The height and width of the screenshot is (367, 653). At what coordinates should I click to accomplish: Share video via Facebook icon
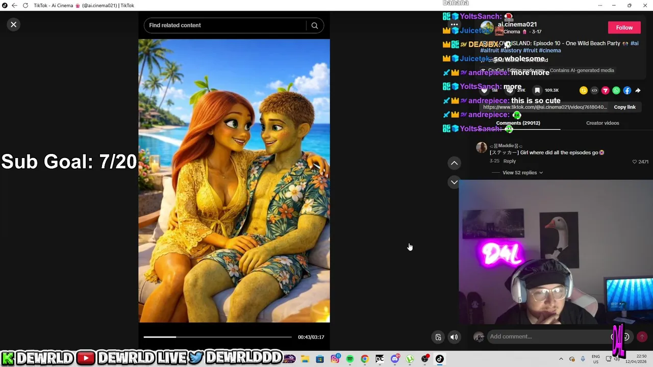coord(627,90)
